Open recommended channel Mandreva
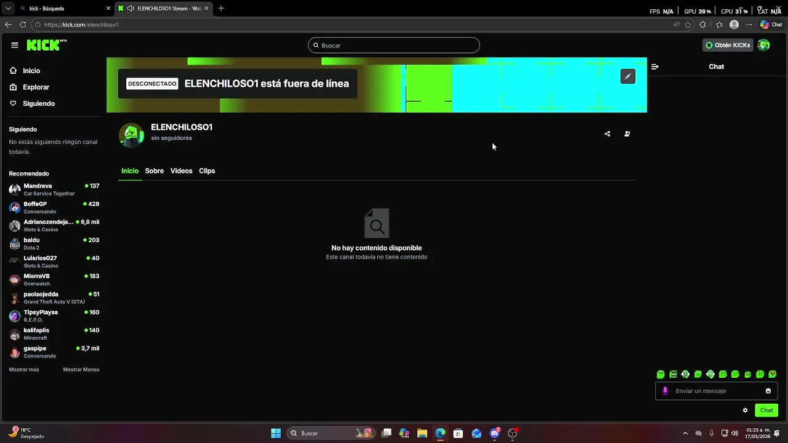The width and height of the screenshot is (788, 443). (x=54, y=190)
